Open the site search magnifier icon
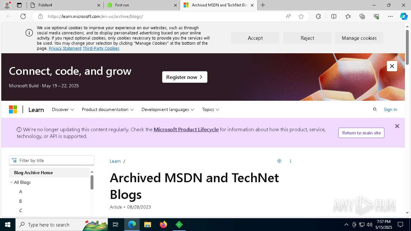This screenshot has width=411, height=231. pos(375,109)
